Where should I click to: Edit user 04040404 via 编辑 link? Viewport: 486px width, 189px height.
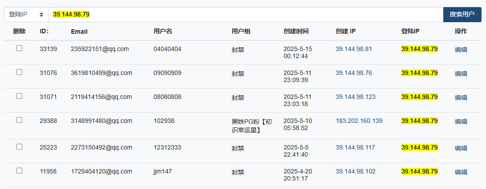tap(461, 50)
